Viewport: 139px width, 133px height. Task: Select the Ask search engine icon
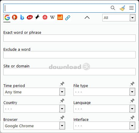coord(30,17)
